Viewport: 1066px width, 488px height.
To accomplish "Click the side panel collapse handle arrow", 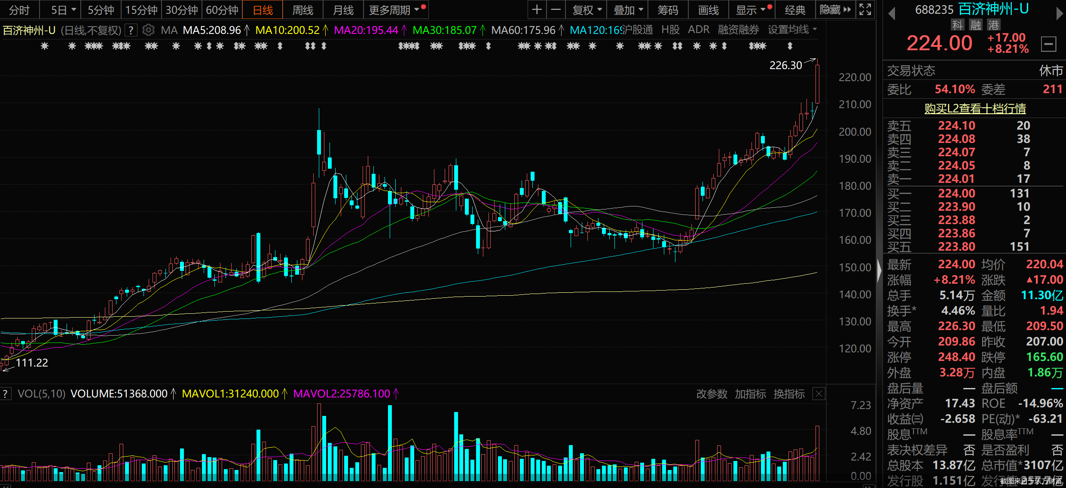I will [879, 271].
